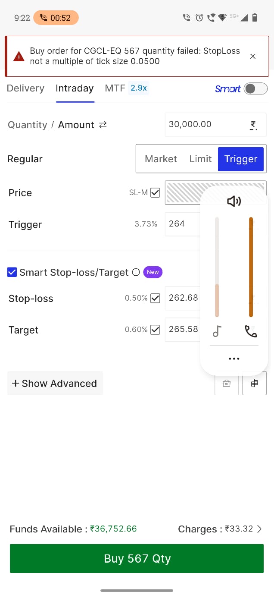Image resolution: width=274 pixels, height=598 pixels.
Task: Select the media music note icon
Action: 217,331
